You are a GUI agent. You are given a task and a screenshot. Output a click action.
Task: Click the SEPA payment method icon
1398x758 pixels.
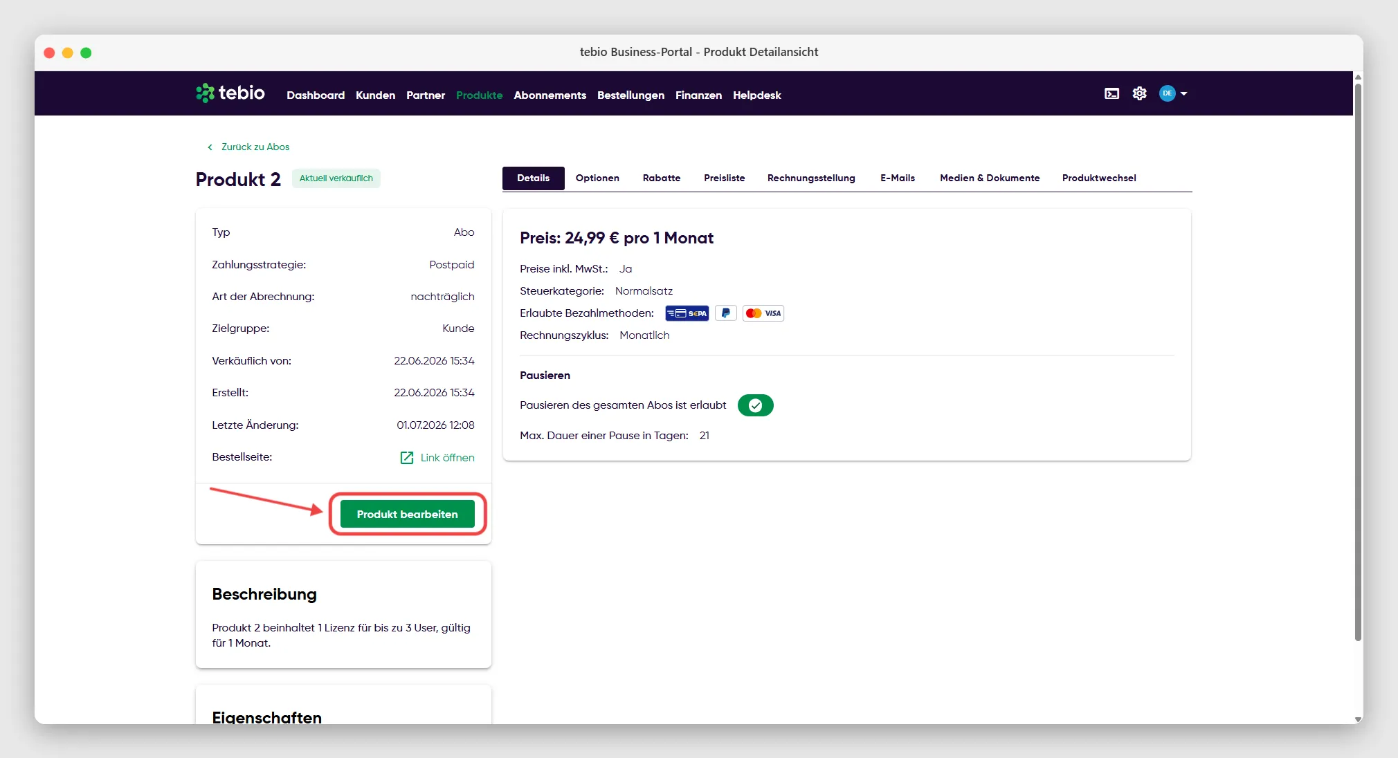[x=687, y=313]
